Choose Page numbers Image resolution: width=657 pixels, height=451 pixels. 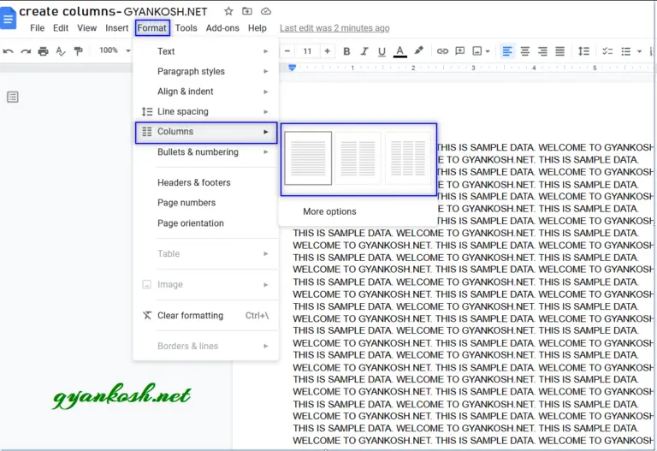[x=205, y=203]
